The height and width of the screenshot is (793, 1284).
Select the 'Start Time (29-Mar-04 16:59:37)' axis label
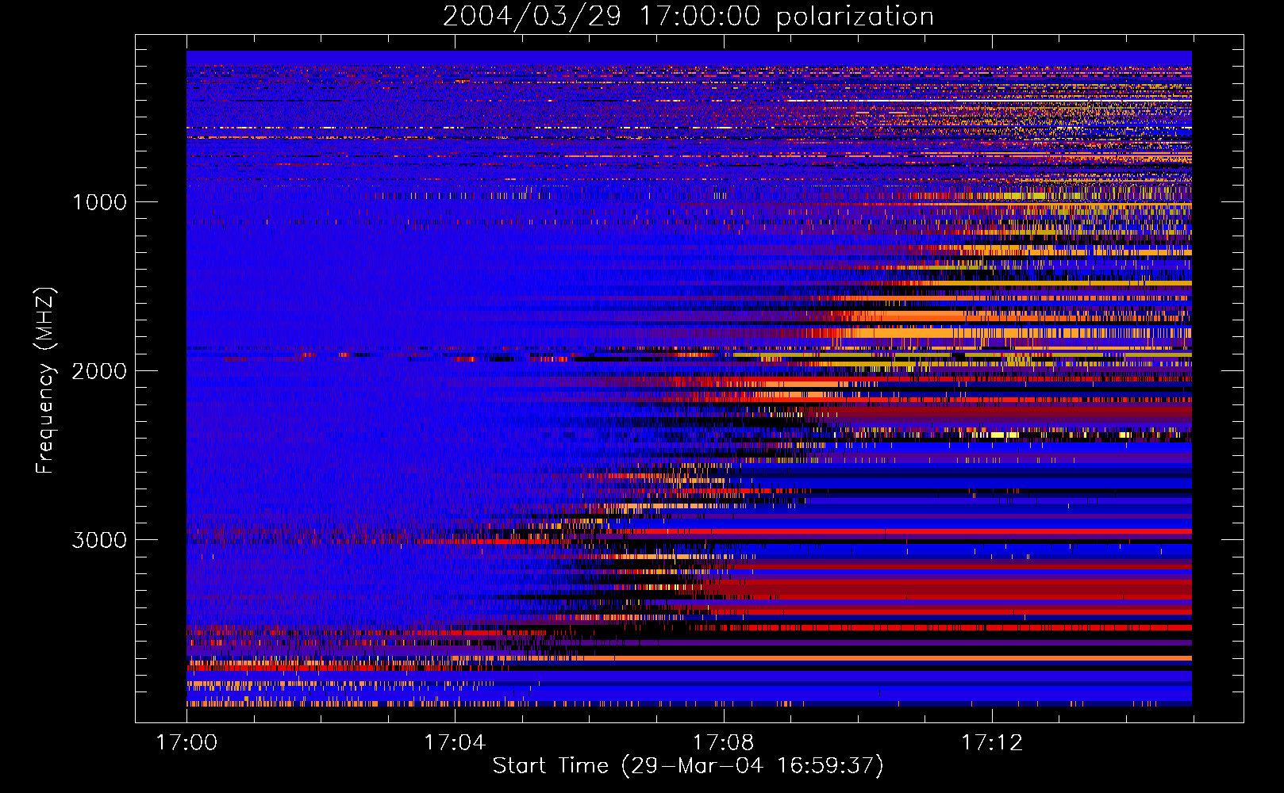[688, 766]
